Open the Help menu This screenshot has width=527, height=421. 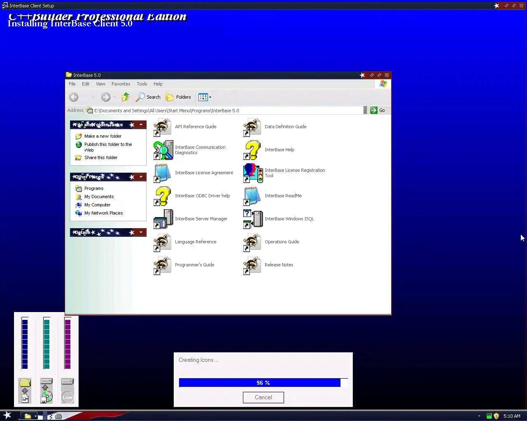158,84
